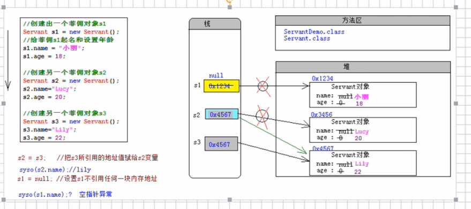
Task: Click the top-center selection handle
Action: coord(229,7)
